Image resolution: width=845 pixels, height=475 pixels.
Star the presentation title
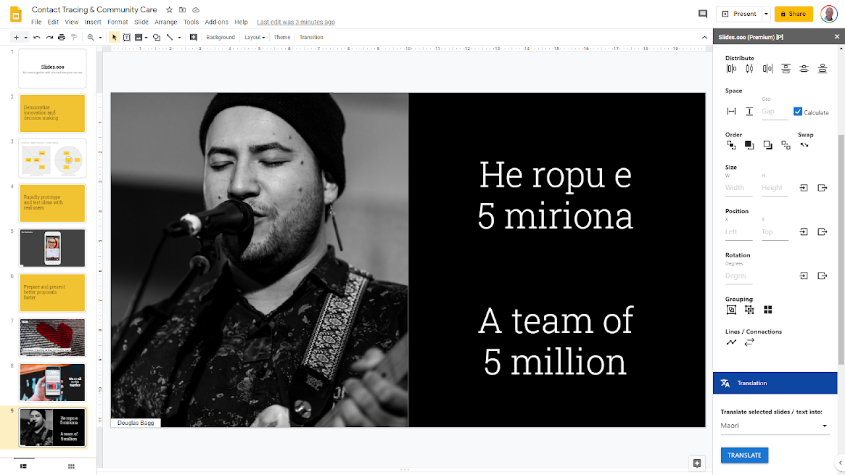click(169, 10)
